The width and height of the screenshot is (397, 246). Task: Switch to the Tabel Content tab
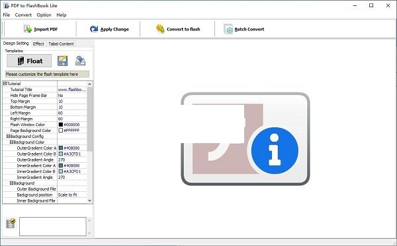tap(61, 44)
